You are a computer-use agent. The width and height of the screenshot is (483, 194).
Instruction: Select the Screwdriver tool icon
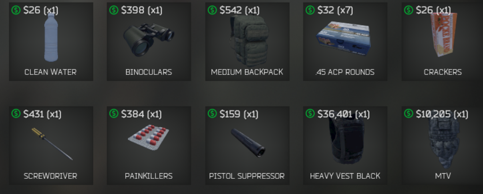coord(52,144)
